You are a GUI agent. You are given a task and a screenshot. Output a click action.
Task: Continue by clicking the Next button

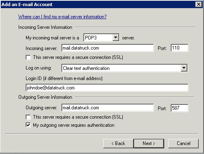tap(149, 143)
